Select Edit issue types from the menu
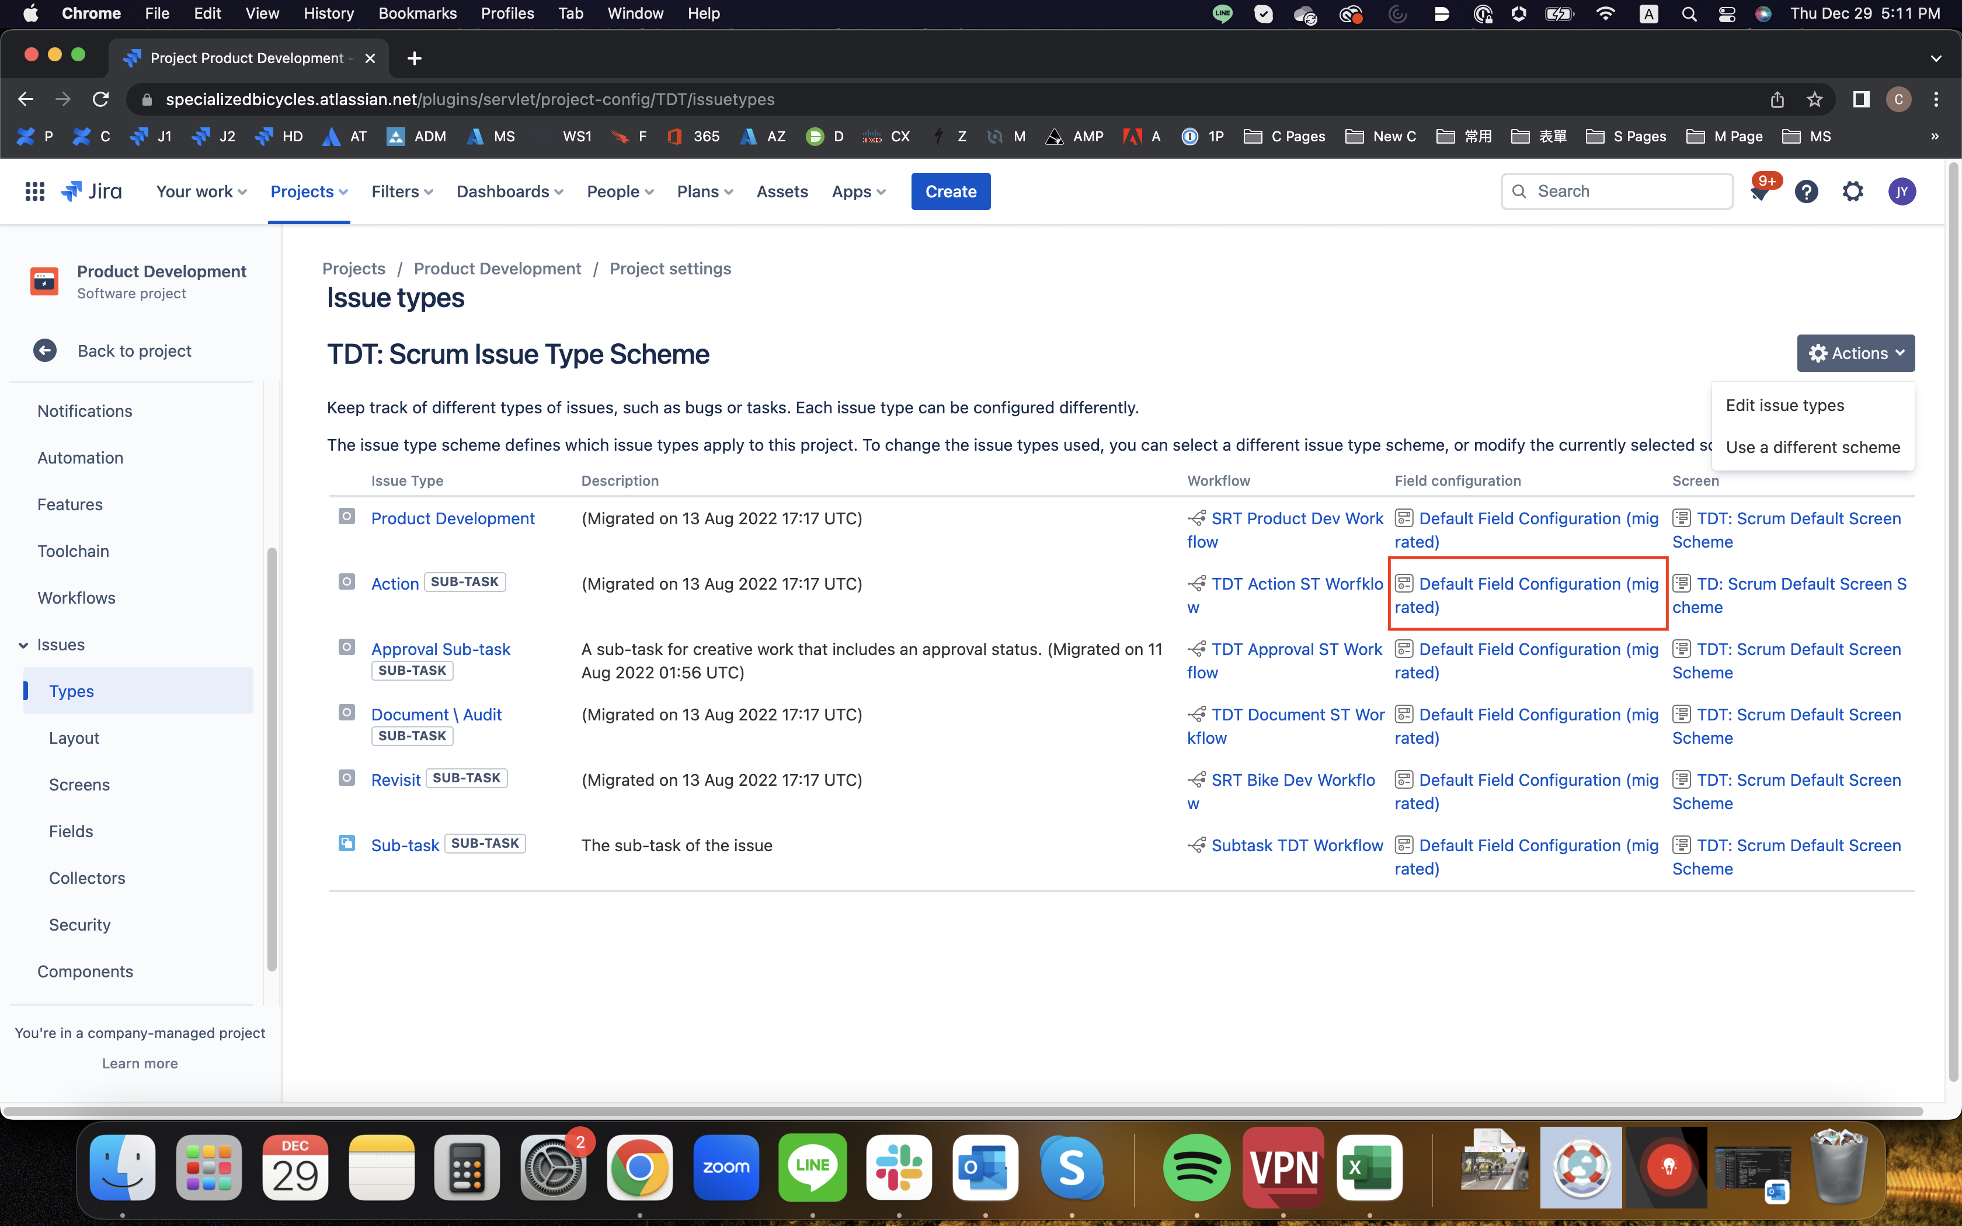This screenshot has height=1226, width=1962. (1784, 405)
